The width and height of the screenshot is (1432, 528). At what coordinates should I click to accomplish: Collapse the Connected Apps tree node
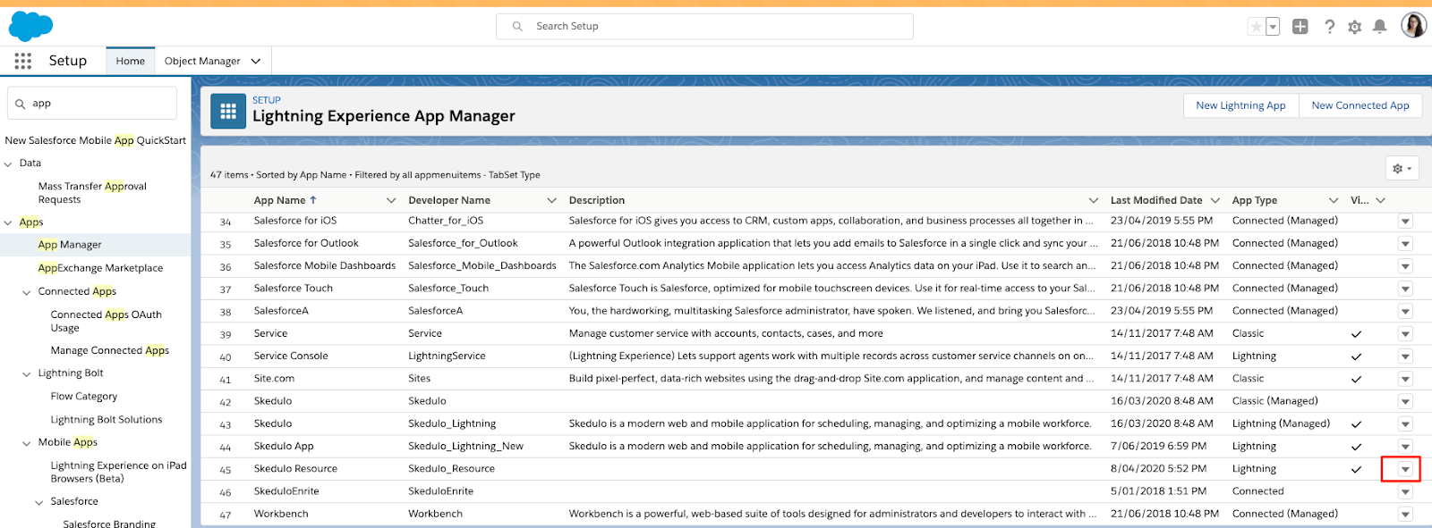point(26,292)
